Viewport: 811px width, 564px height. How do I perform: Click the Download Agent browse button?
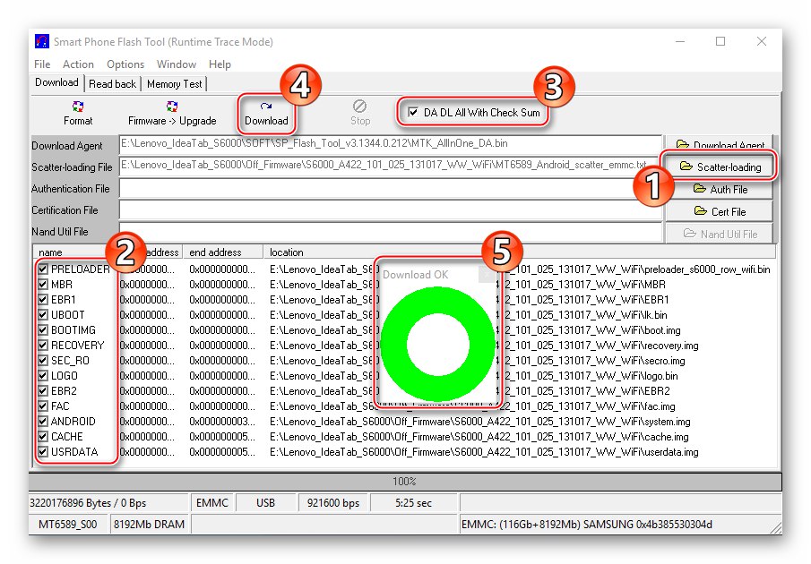coord(720,144)
